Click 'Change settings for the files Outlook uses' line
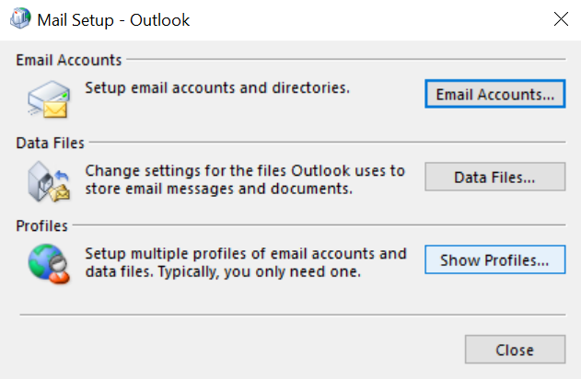This screenshot has height=379, width=581. (x=245, y=171)
